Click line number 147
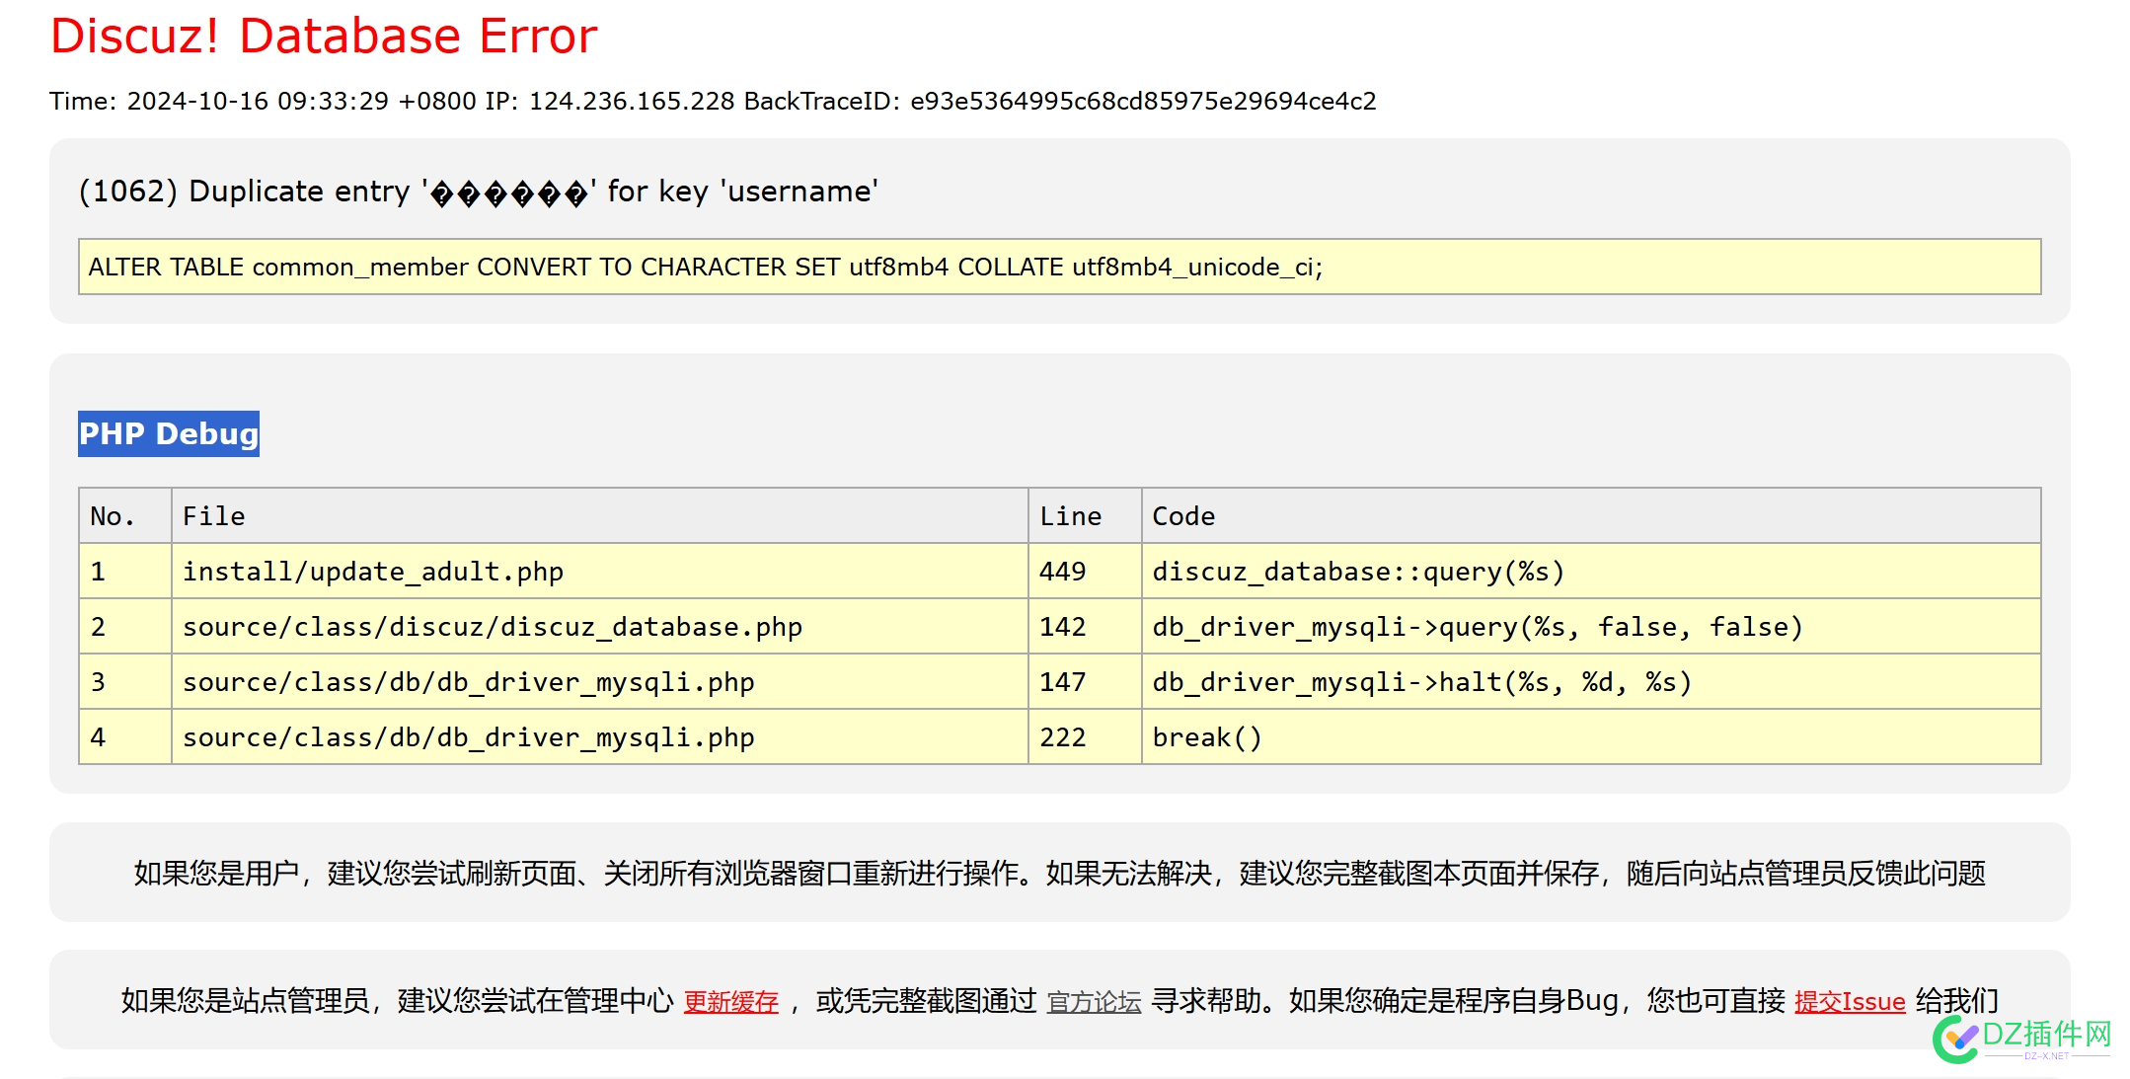The image size is (2130, 1079). (x=1085, y=681)
